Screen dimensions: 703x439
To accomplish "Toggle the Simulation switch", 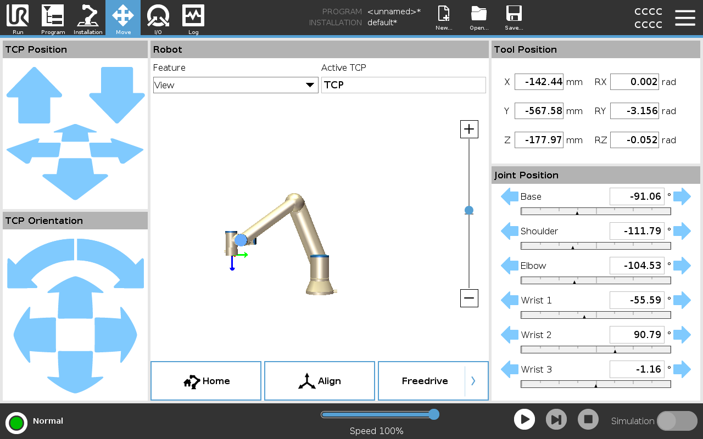I will click(677, 421).
